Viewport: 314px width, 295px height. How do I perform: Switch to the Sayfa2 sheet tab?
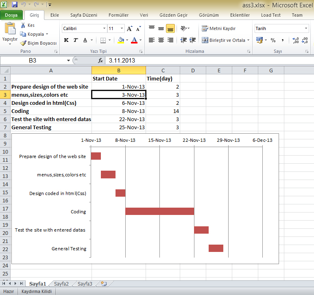(61, 284)
